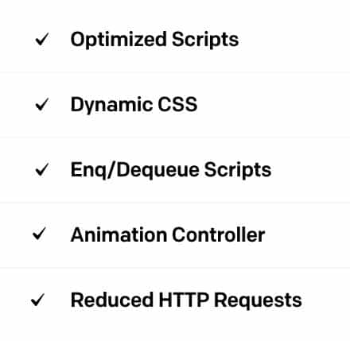
Task: Click "Scripts" in the Enq/Dequeue row
Action: [x=238, y=170]
